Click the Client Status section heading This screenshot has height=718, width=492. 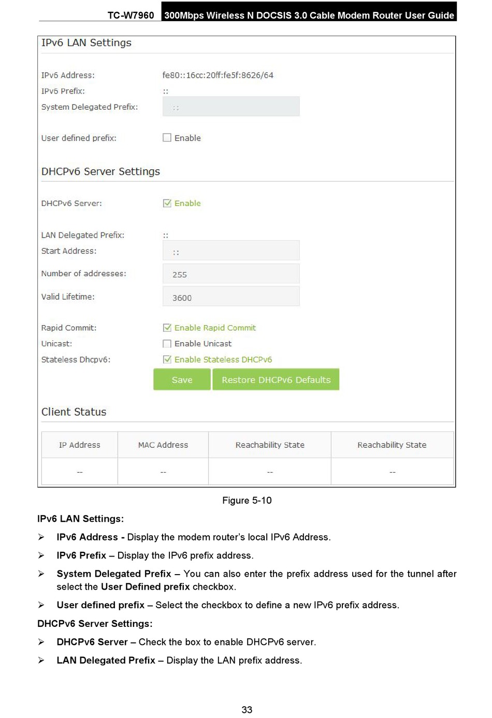(74, 412)
